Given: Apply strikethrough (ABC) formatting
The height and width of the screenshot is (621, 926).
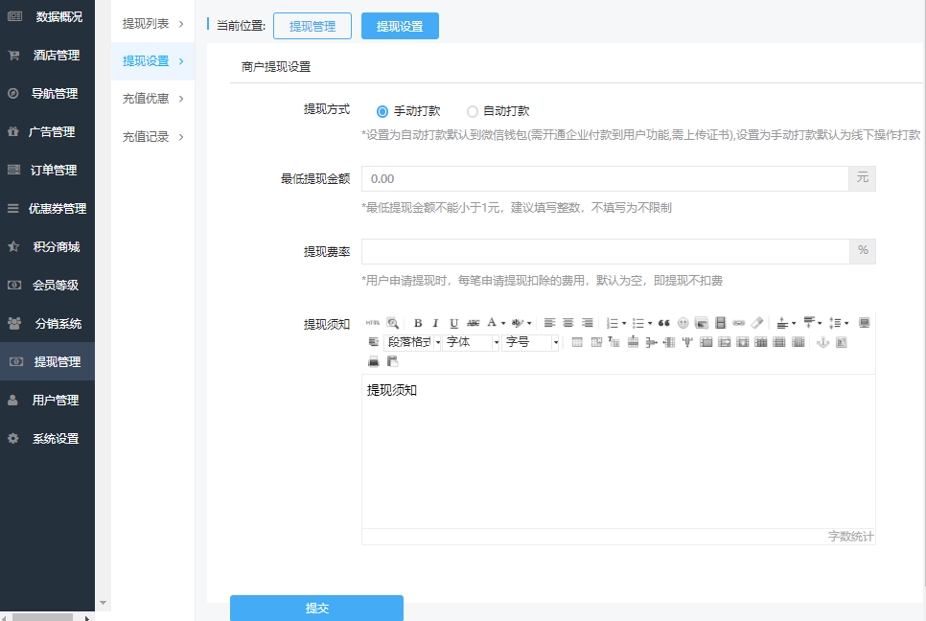Looking at the screenshot, I should coord(473,323).
